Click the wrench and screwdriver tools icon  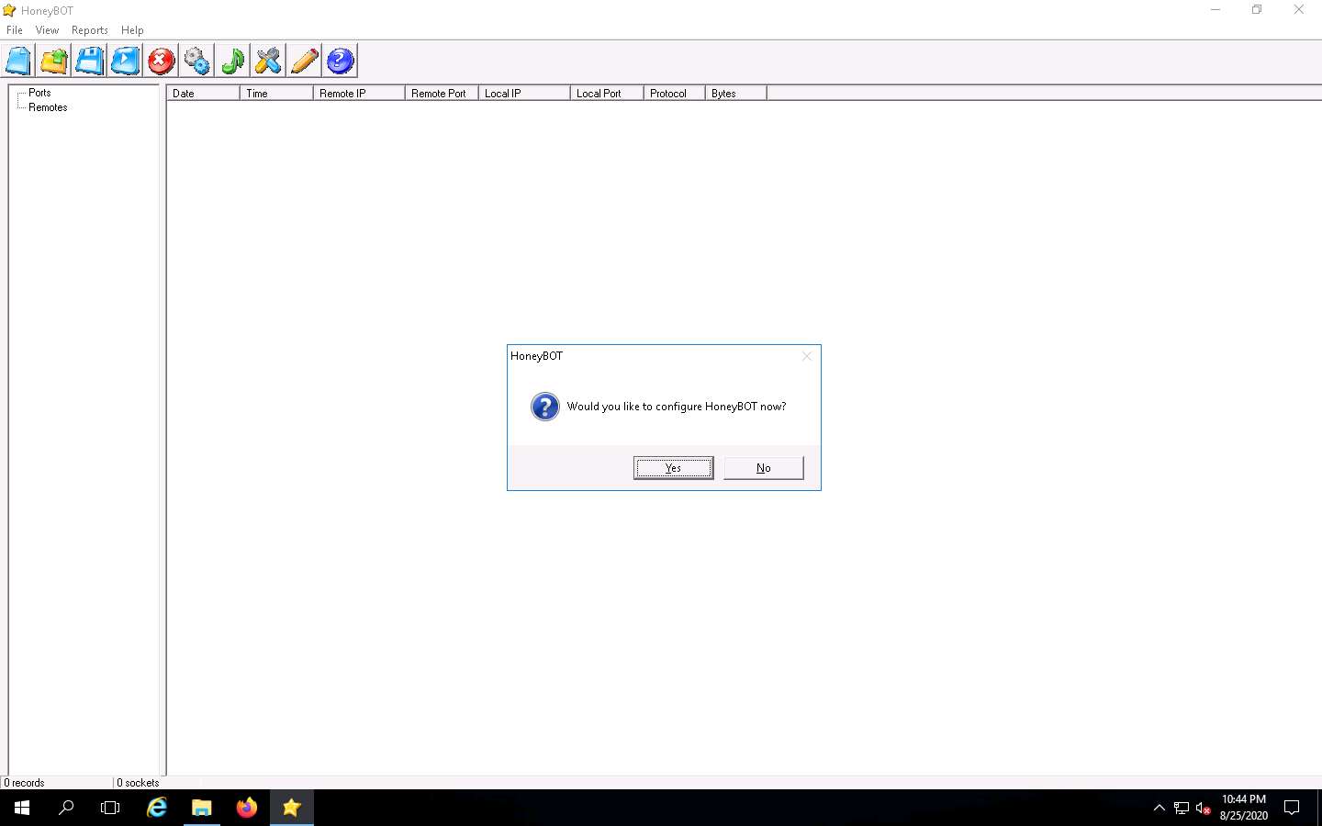(269, 61)
